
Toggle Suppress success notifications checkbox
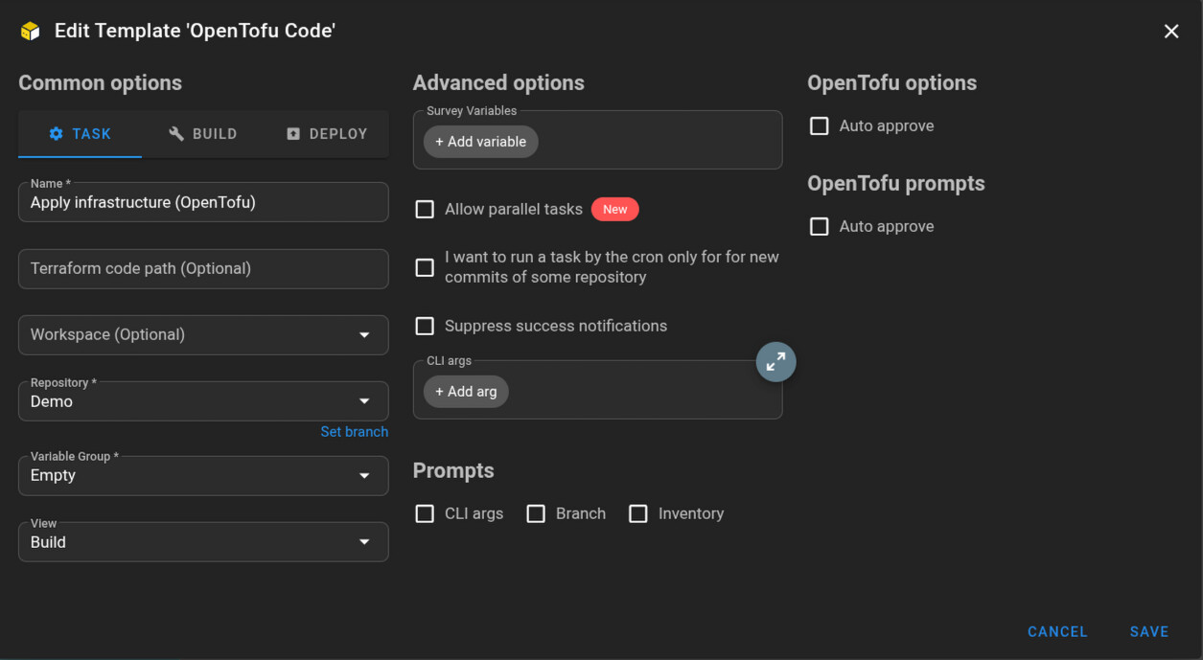coord(425,327)
